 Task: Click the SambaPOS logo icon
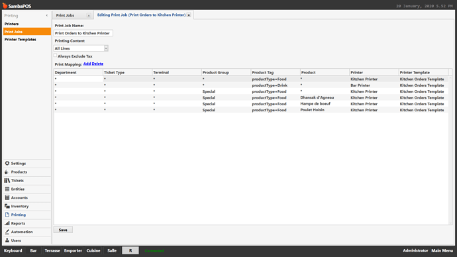pyautogui.click(x=5, y=5)
